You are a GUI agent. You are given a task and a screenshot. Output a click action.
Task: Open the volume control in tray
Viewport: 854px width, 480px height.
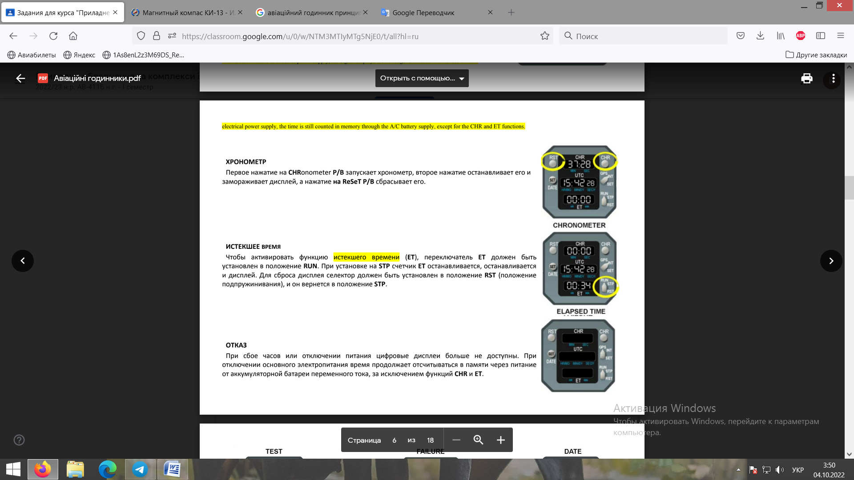[x=779, y=470]
